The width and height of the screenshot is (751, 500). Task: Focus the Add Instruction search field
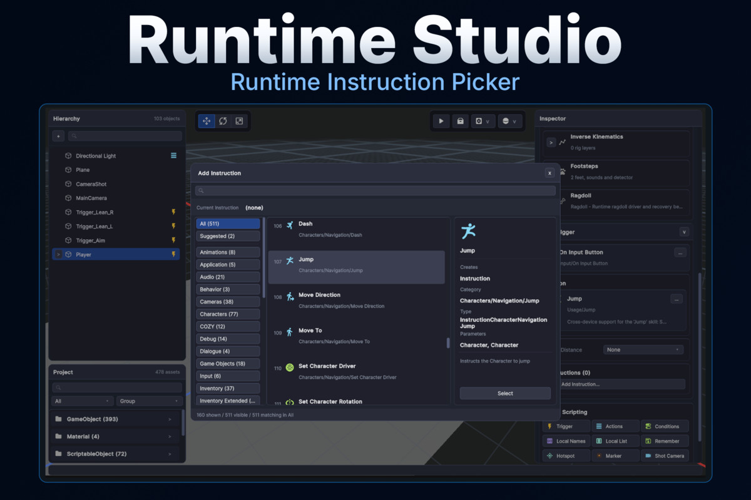[x=375, y=191]
